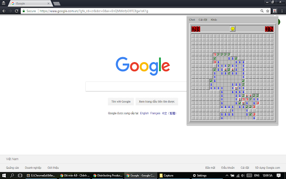The image size is (286, 179).
Task: Open the Action Center notifications icon
Action: pyautogui.click(x=278, y=175)
